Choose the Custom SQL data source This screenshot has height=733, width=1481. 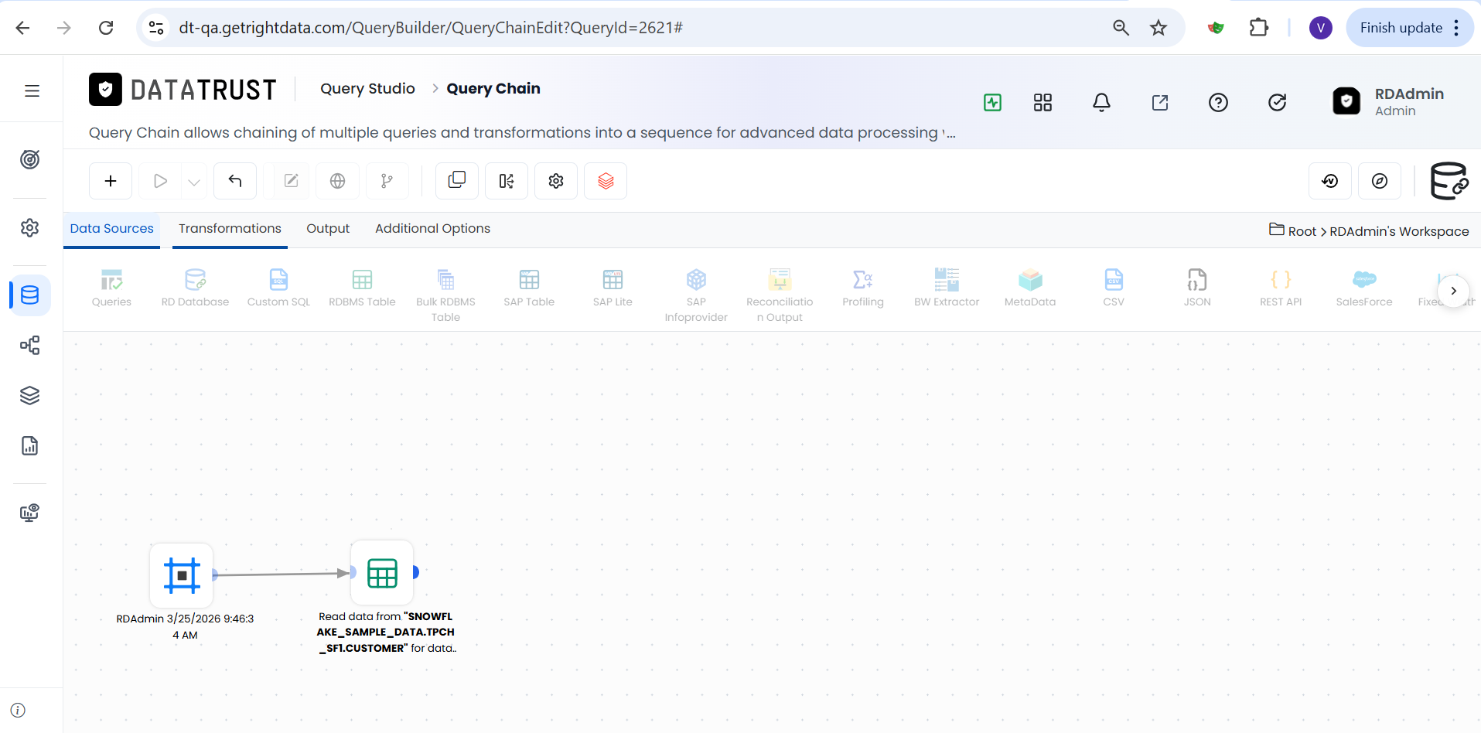click(x=278, y=288)
